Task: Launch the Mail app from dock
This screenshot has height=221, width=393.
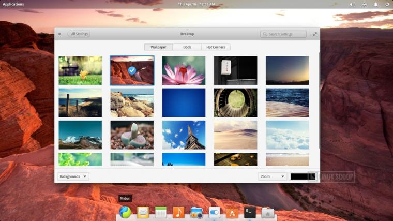Action: coord(143,212)
